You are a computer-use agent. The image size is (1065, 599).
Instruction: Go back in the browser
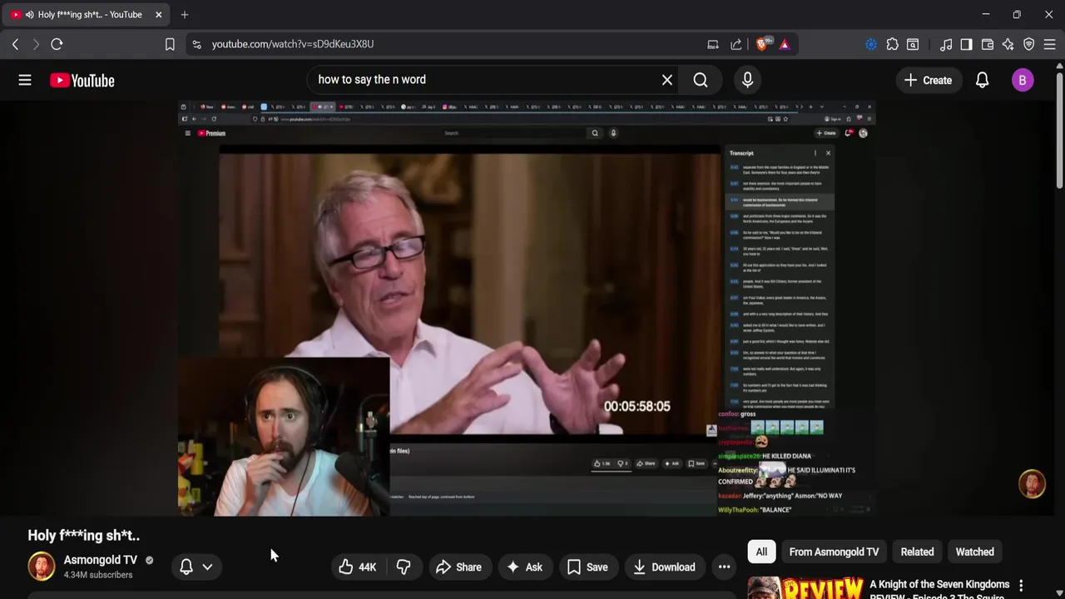(15, 44)
